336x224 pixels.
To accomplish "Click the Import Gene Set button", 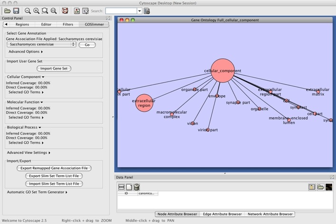I will click(54, 68).
